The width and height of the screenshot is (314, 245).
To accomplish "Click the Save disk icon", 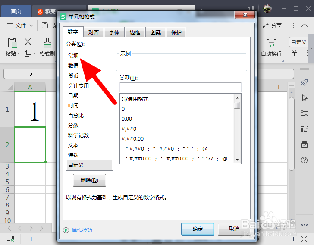I will tap(45, 25).
